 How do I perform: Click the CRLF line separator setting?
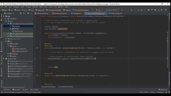(147, 92)
